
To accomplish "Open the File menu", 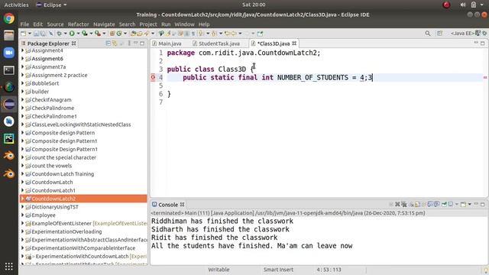I will point(24,24).
